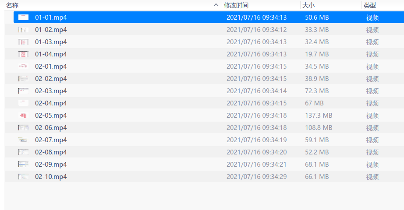This screenshot has width=404, height=210.
Task: Click the 108.8 MB size cell
Action: 319,128
